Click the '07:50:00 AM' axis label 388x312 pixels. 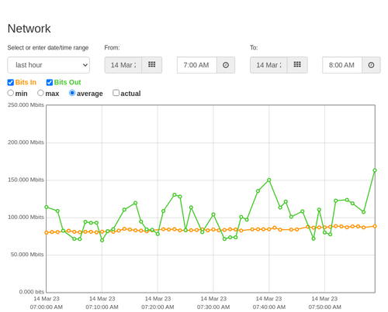click(x=324, y=307)
